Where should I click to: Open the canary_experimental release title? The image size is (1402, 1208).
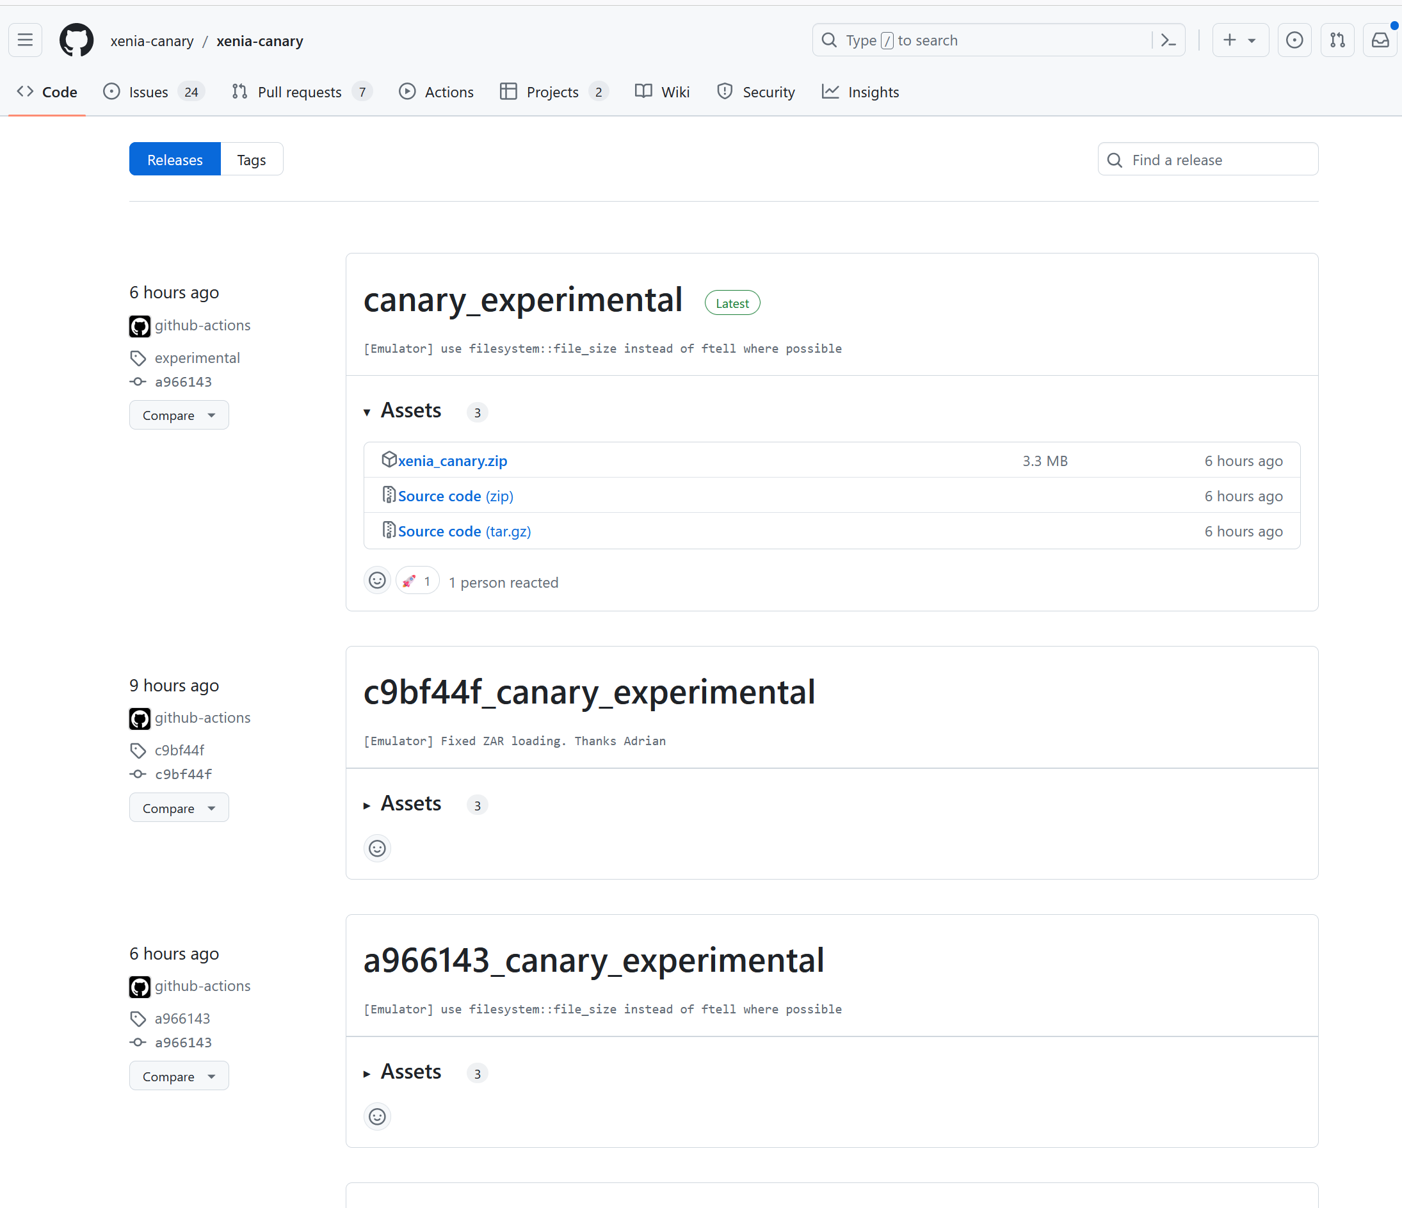[x=523, y=300]
